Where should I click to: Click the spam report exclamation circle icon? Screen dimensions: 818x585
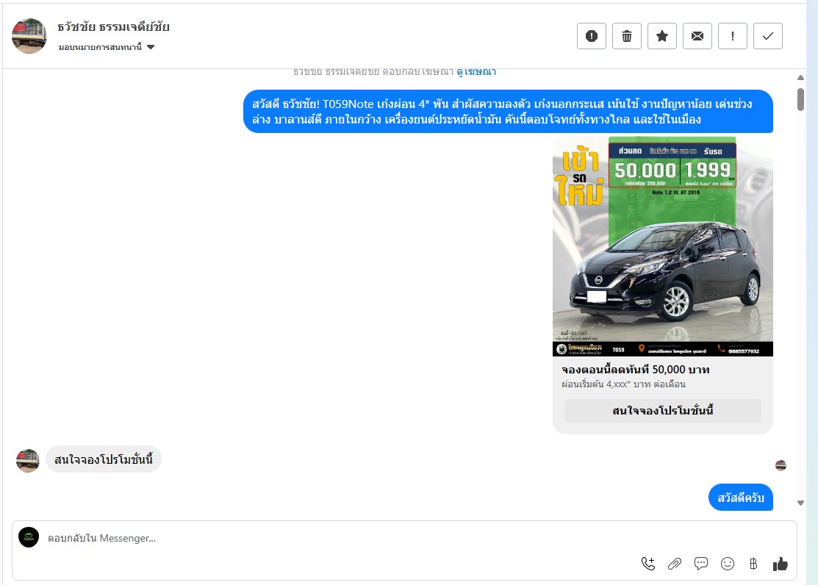tap(591, 36)
